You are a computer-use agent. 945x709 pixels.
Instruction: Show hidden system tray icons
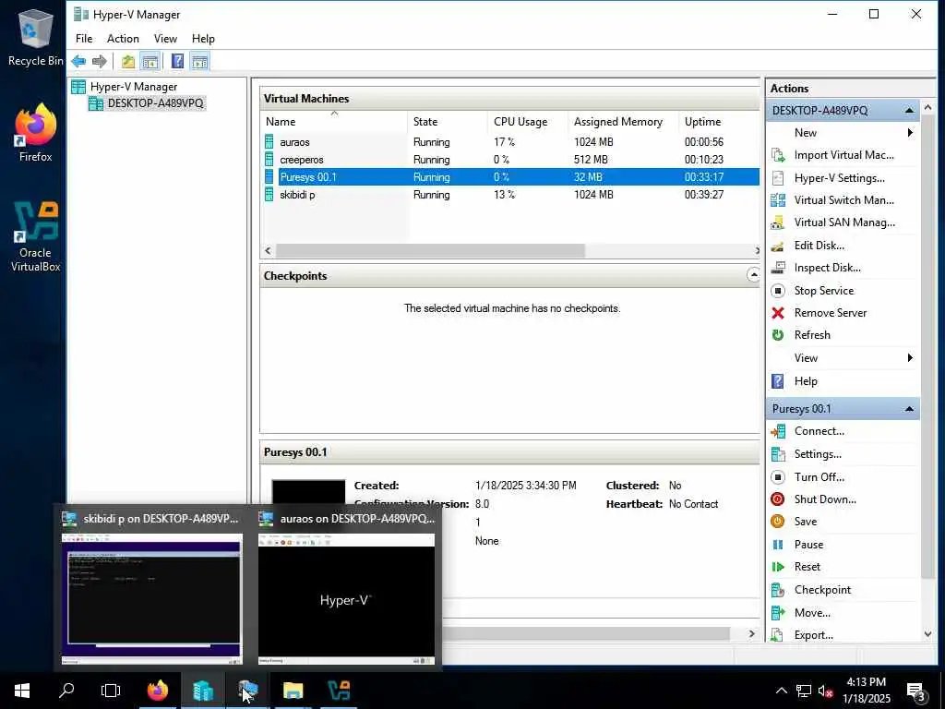point(781,691)
